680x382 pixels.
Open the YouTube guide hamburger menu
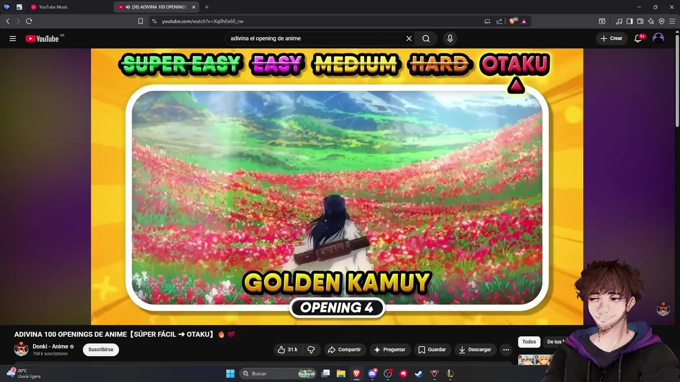(13, 38)
